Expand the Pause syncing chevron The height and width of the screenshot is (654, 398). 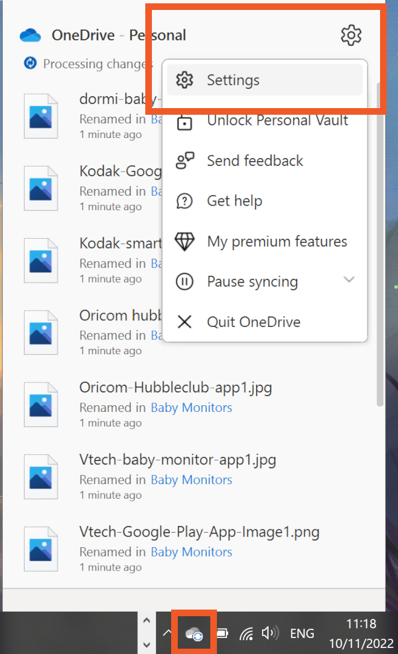349,281
